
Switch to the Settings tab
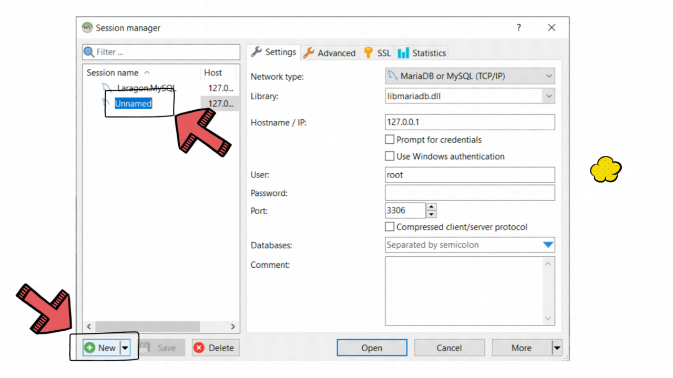point(273,52)
